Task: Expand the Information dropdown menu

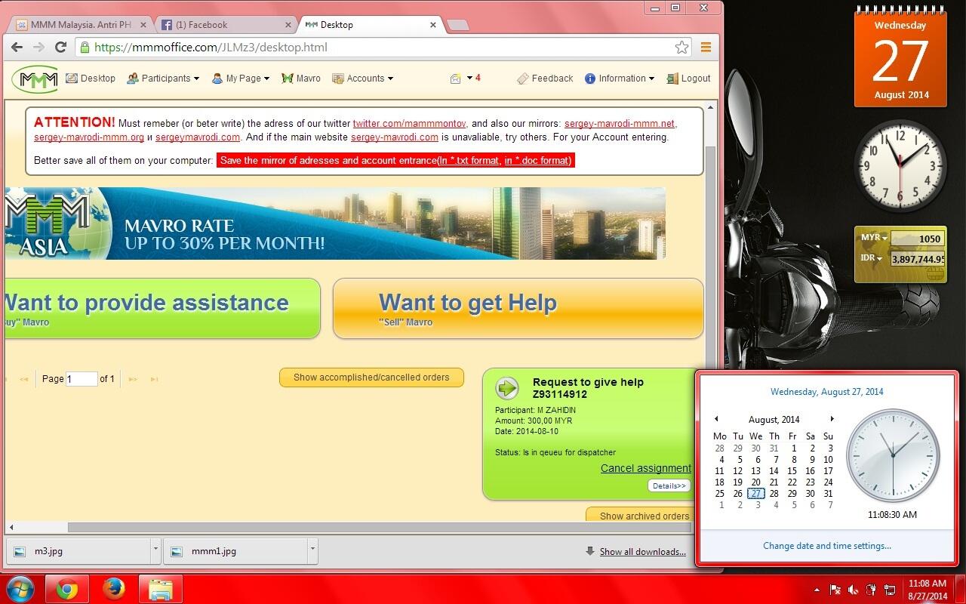Action: (620, 79)
